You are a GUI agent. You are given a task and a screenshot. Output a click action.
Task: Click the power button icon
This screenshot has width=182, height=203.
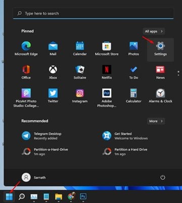click(163, 178)
